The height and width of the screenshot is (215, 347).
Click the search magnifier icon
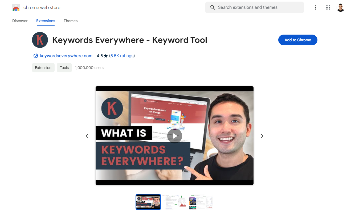point(213,7)
